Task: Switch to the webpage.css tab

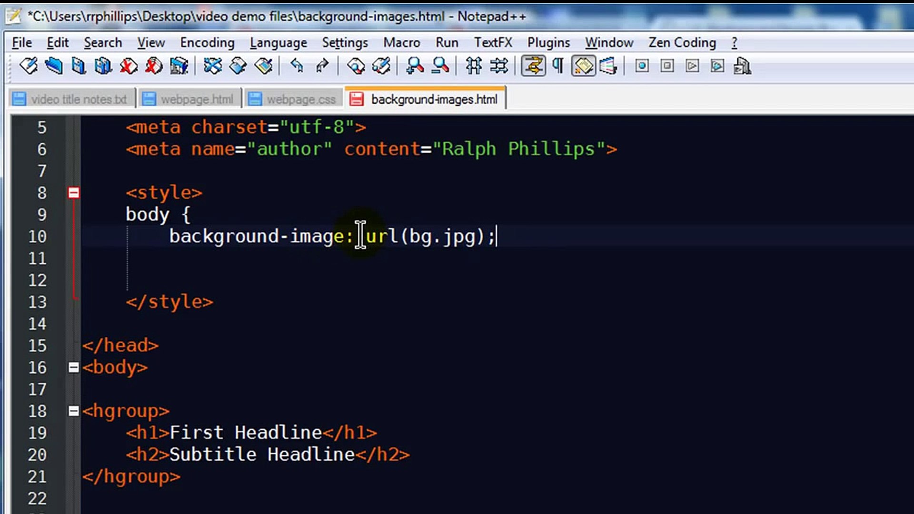Action: [x=300, y=99]
